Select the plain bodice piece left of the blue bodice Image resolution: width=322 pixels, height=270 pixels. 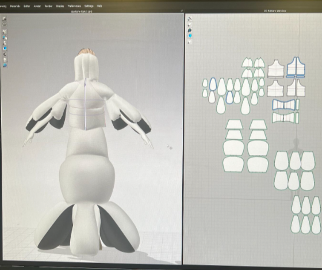276,69
